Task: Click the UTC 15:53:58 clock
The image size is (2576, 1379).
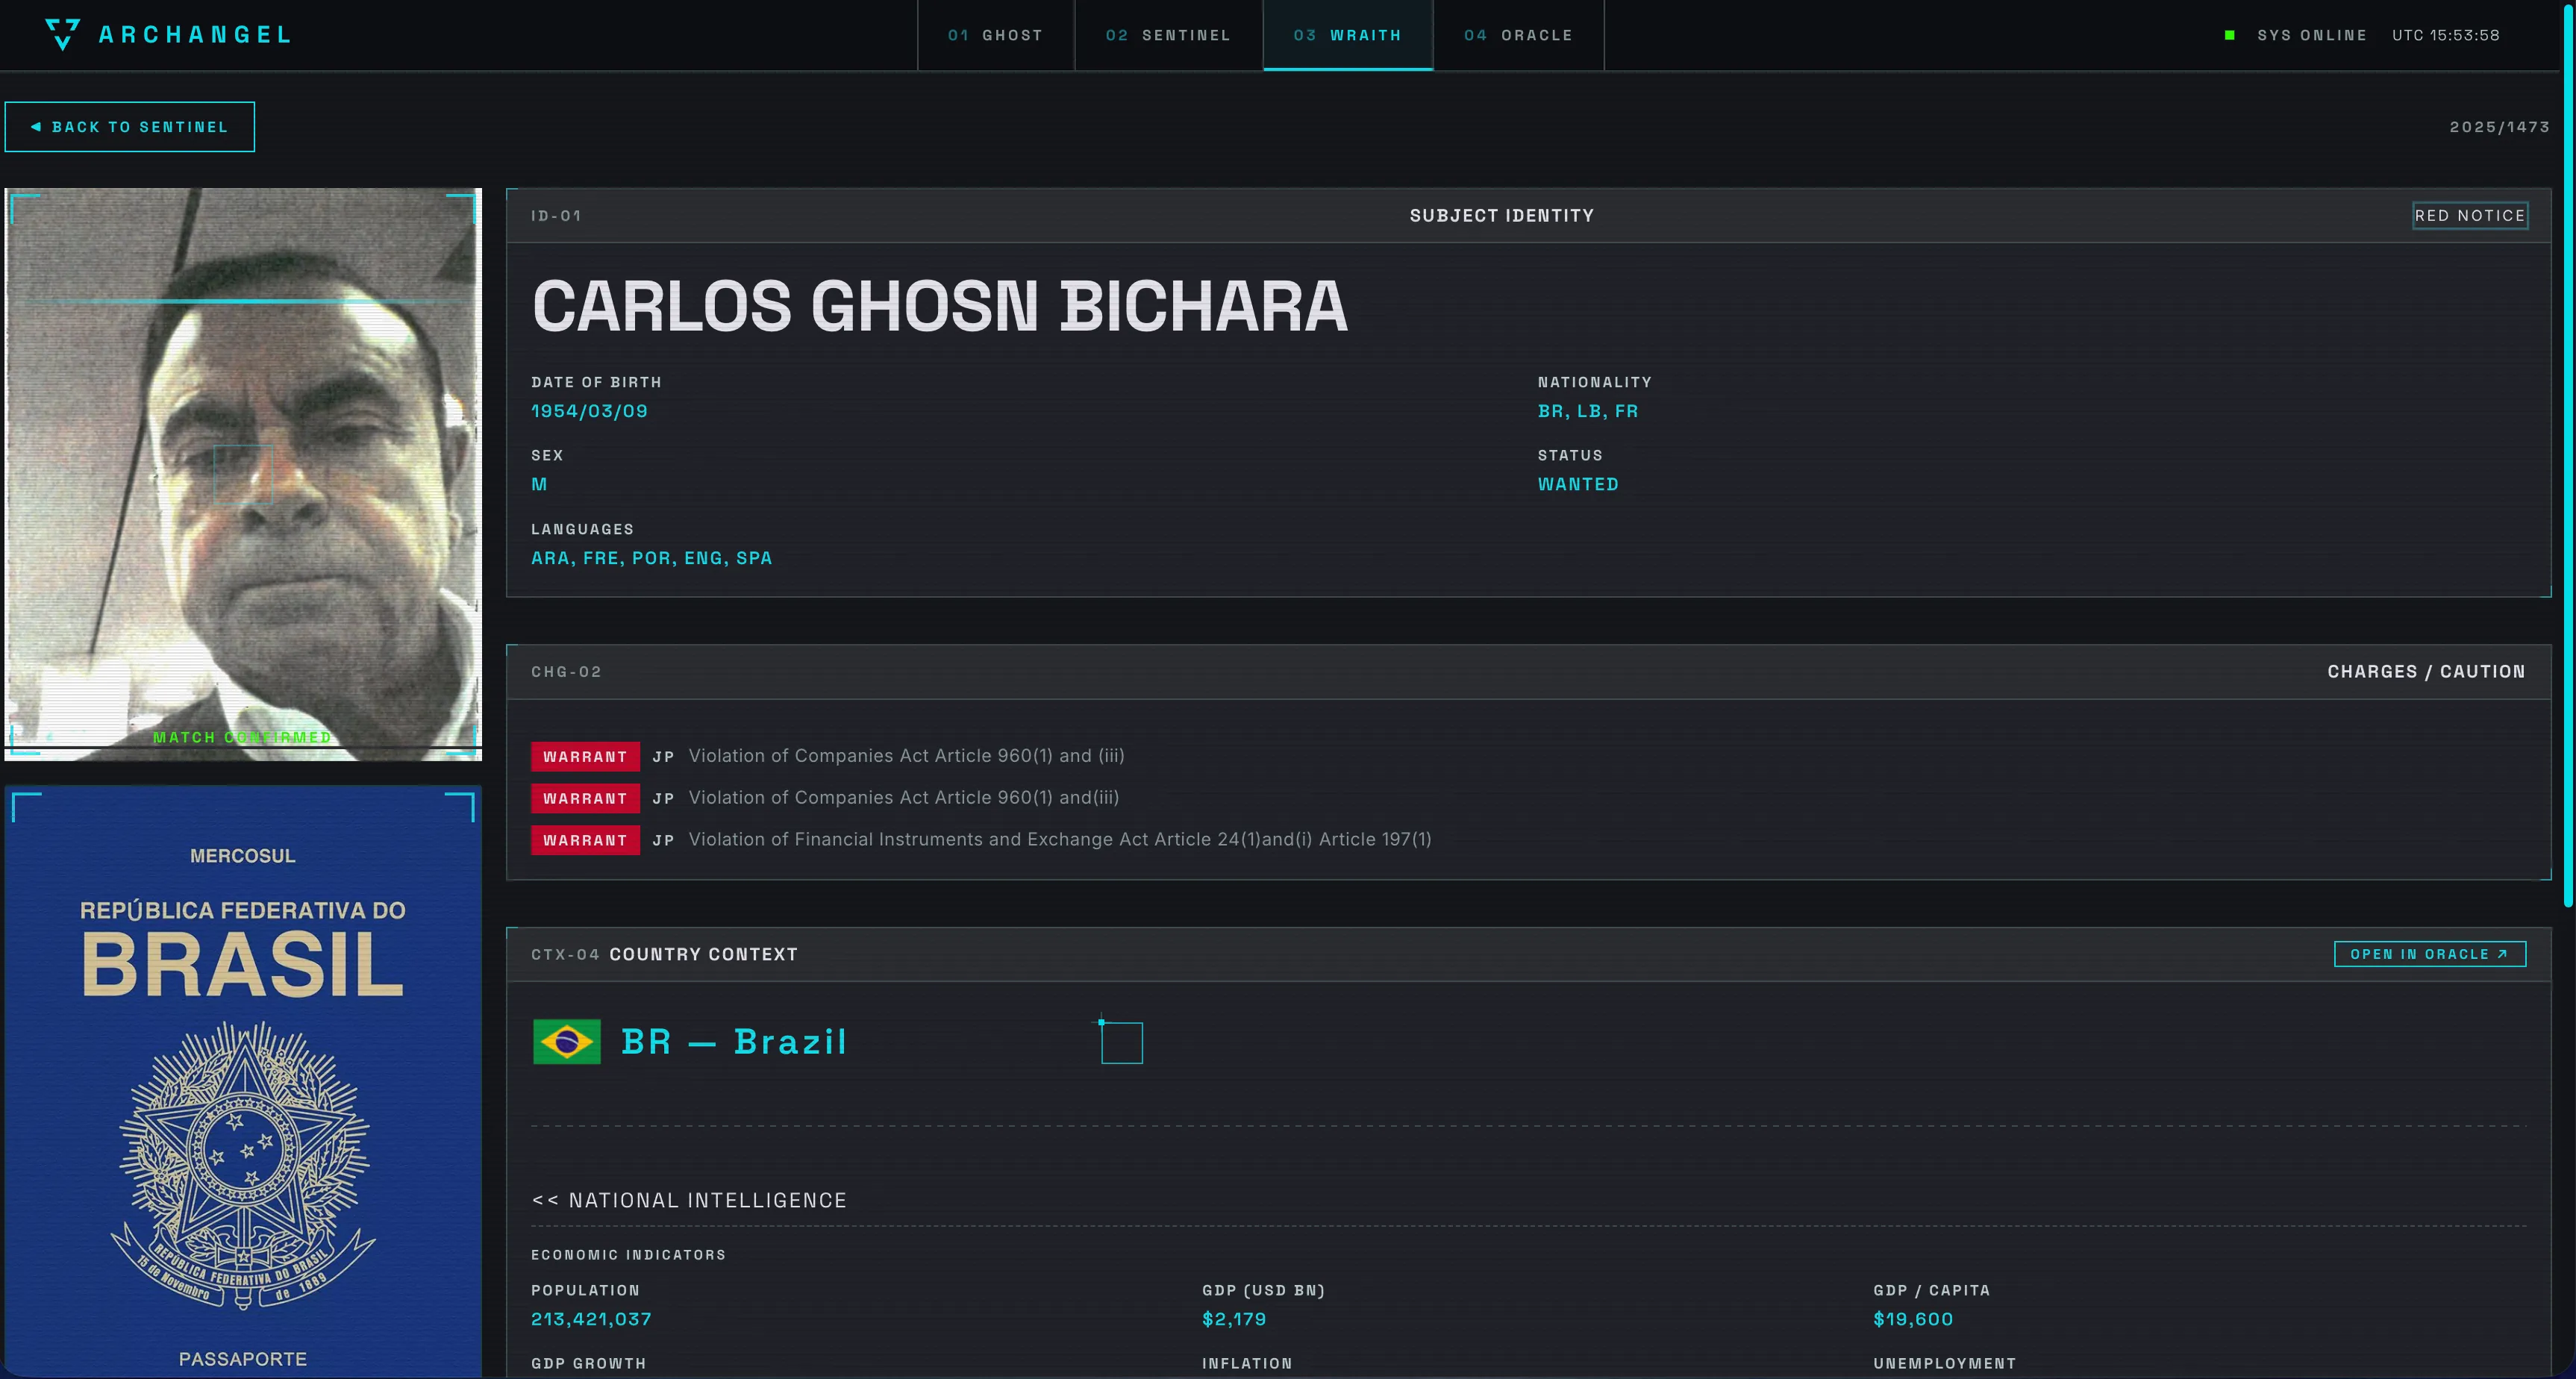Action: (x=2445, y=35)
